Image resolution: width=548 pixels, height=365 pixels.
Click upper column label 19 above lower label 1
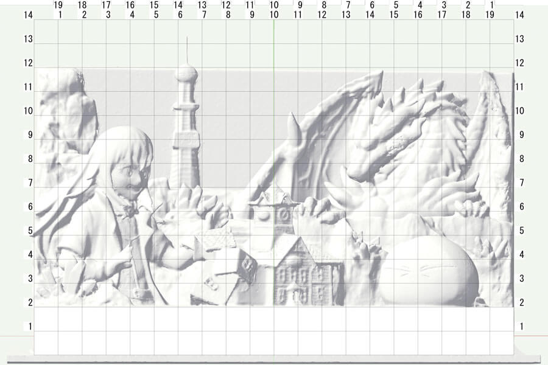click(x=58, y=5)
